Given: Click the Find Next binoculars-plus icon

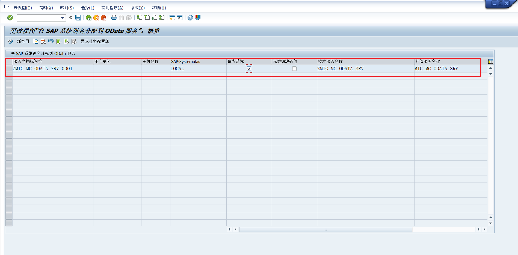Looking at the screenshot, I should [129, 18].
